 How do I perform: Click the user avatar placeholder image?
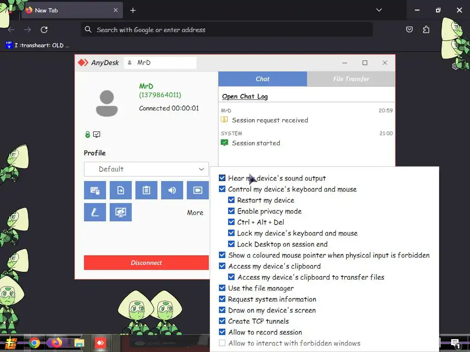click(x=106, y=103)
